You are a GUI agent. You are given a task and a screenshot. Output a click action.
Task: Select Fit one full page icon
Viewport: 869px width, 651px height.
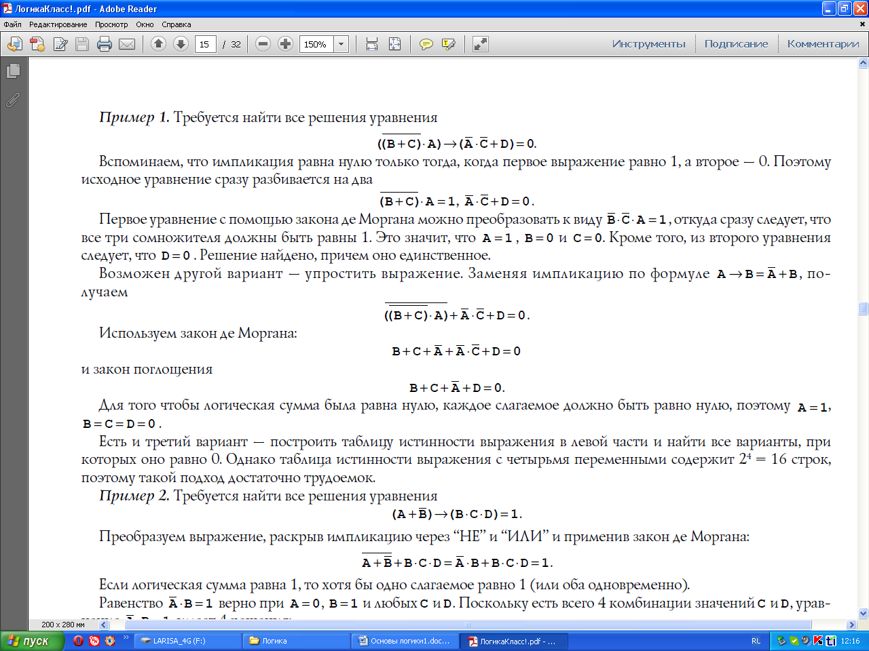(x=394, y=44)
